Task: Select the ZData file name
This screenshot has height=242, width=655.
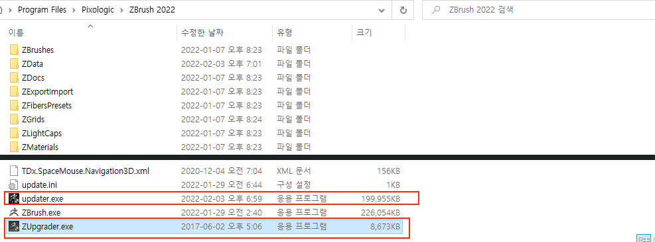Action: (x=33, y=63)
